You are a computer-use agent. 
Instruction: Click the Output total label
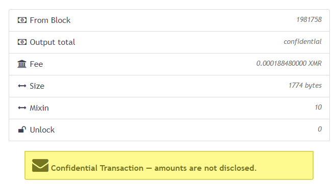pyautogui.click(x=53, y=42)
